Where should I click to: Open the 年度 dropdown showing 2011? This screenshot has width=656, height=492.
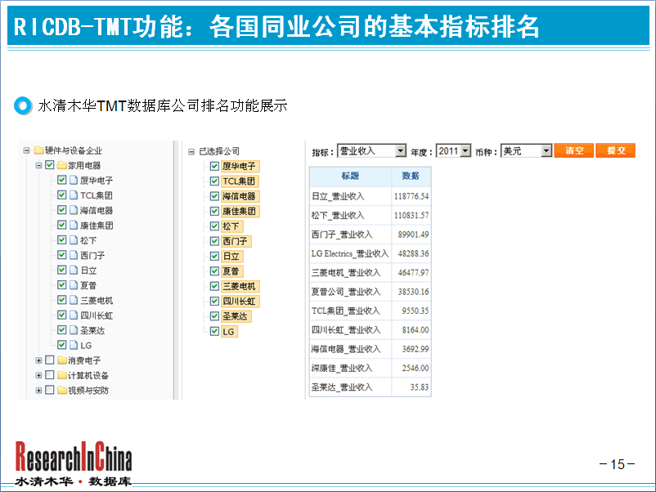[x=453, y=151]
